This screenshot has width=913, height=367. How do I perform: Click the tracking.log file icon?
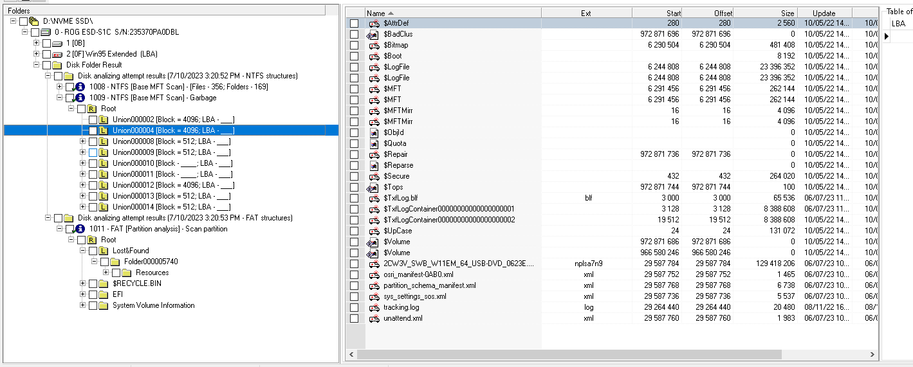tap(374, 307)
